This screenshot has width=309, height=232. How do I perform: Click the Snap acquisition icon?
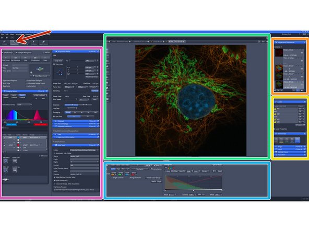point(45,58)
